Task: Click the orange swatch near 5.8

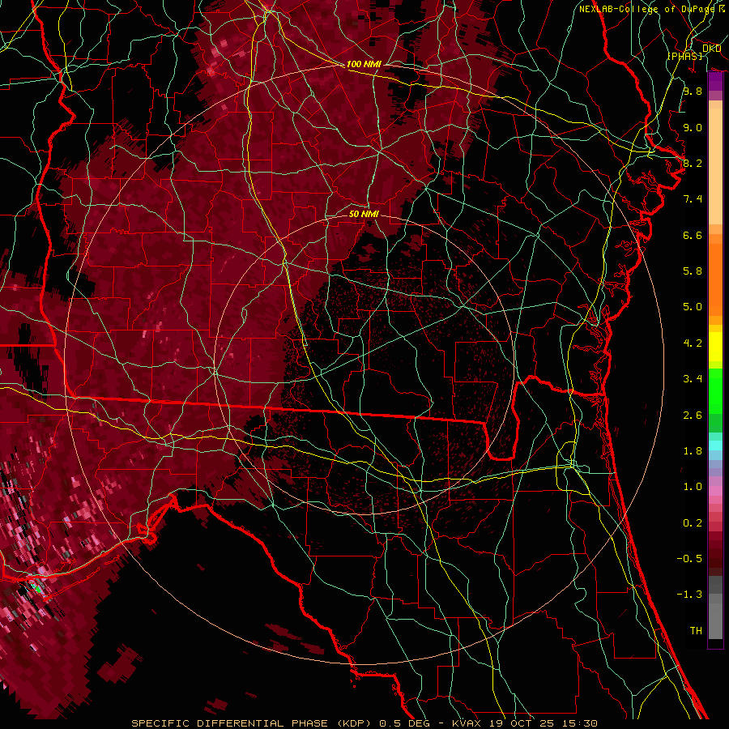Action: point(715,271)
